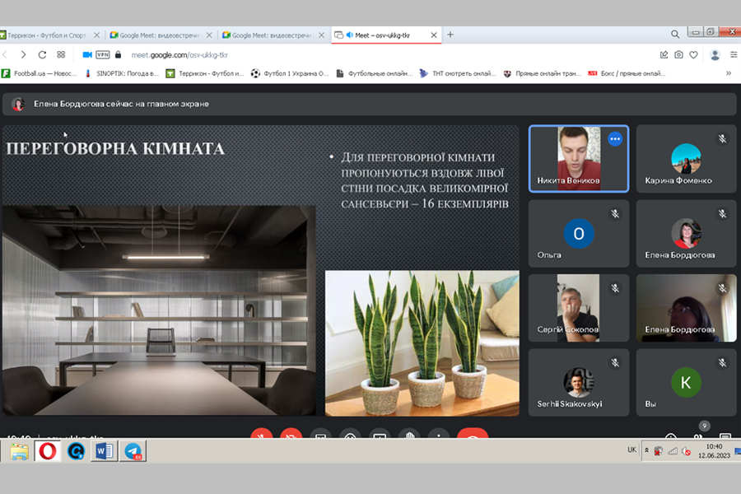Click the Opera browser taskbar icon

click(47, 451)
